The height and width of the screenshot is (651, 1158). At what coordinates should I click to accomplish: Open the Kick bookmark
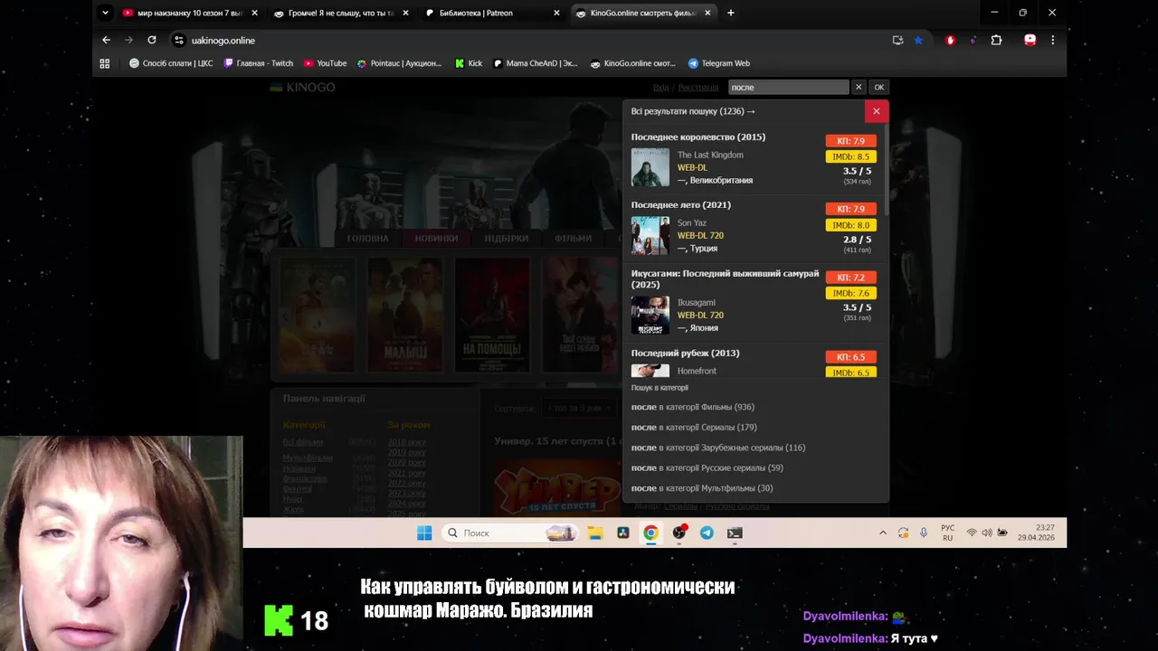(x=469, y=63)
